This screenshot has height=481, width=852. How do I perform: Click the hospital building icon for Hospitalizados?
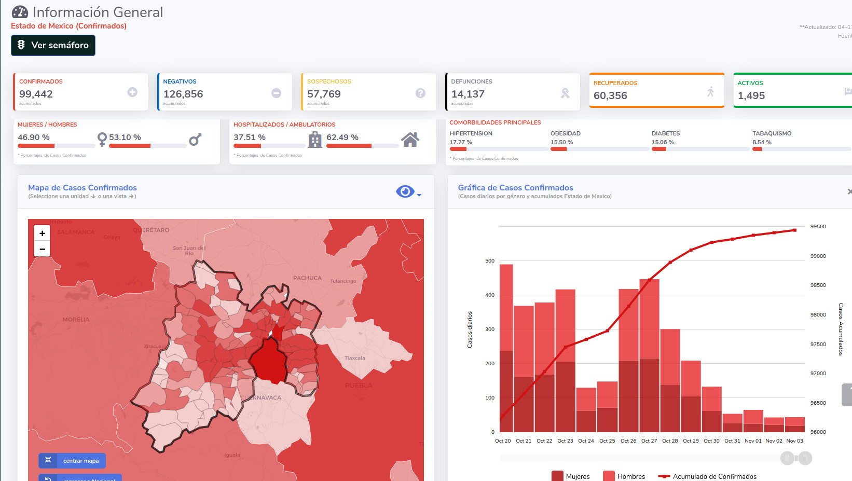click(315, 140)
